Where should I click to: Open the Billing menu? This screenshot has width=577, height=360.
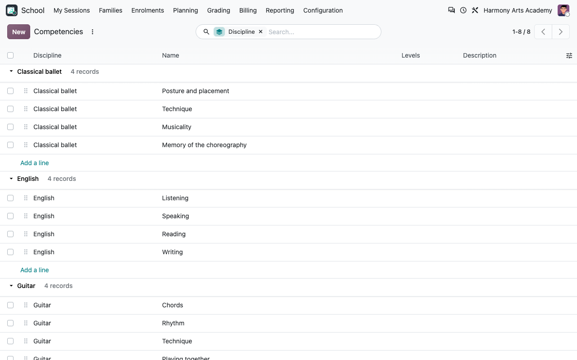pos(248,10)
